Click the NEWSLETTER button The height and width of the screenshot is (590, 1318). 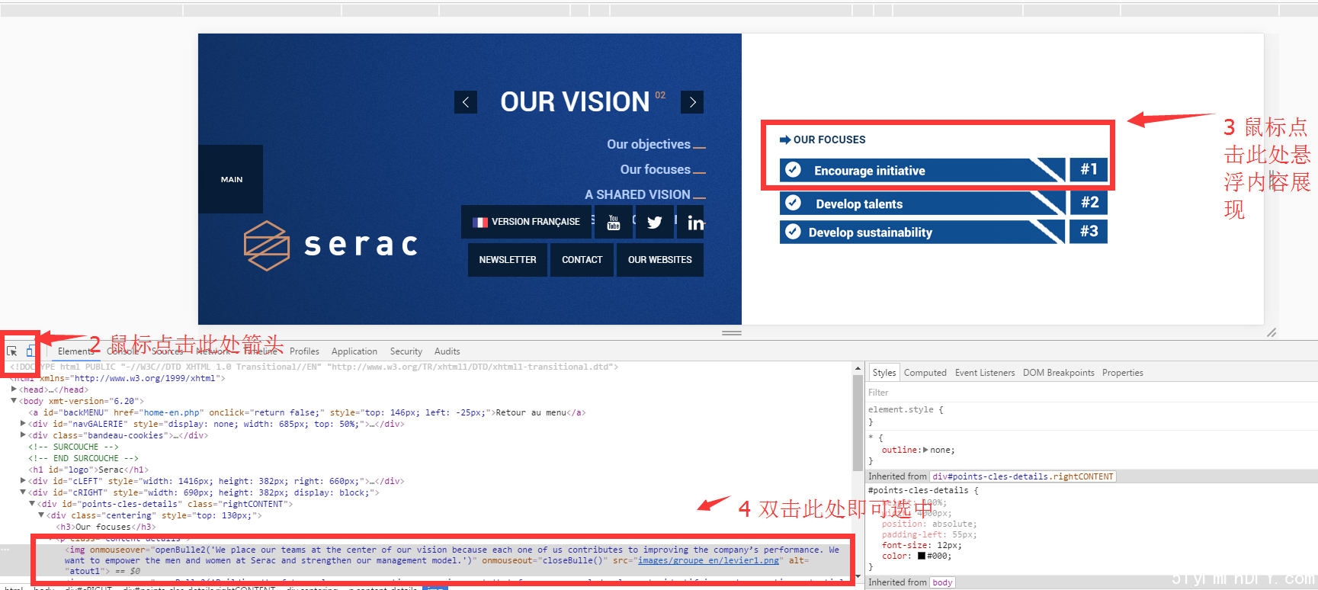[x=508, y=260]
